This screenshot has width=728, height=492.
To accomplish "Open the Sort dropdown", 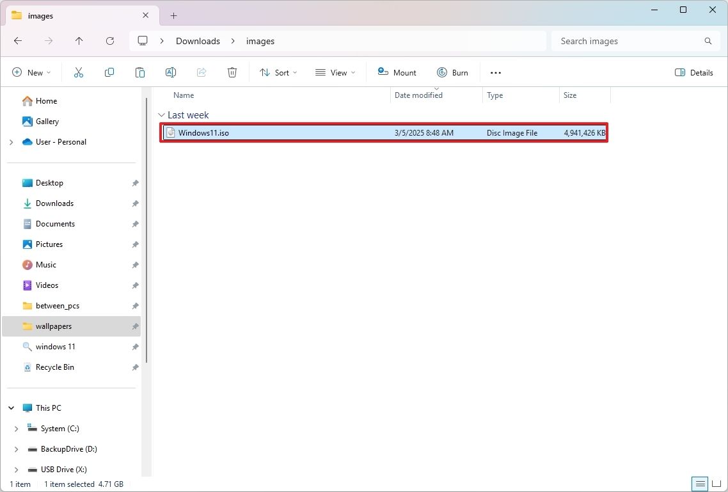I will (278, 72).
